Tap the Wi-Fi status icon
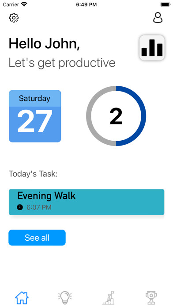This screenshot has width=173, height=308. pyautogui.click(x=24, y=4)
